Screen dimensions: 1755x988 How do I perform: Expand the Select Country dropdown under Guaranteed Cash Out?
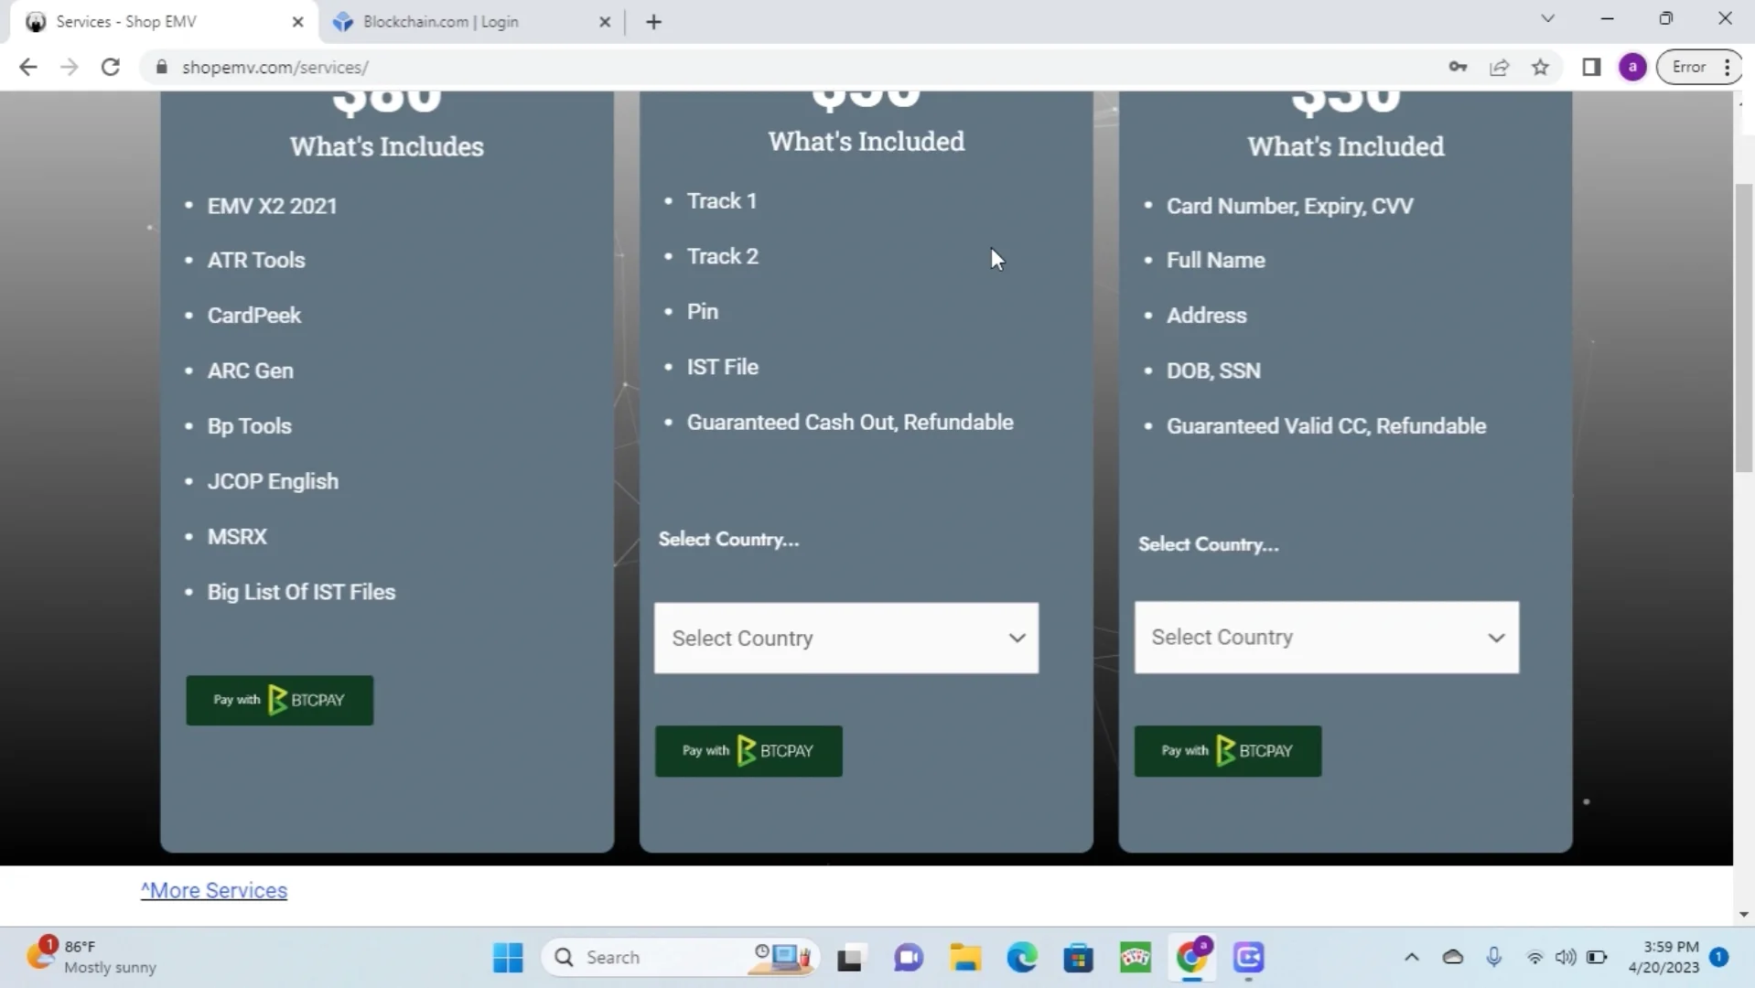click(x=845, y=638)
